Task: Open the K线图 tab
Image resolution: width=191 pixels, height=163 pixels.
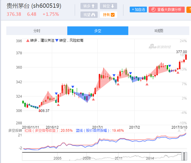Action: (159, 31)
